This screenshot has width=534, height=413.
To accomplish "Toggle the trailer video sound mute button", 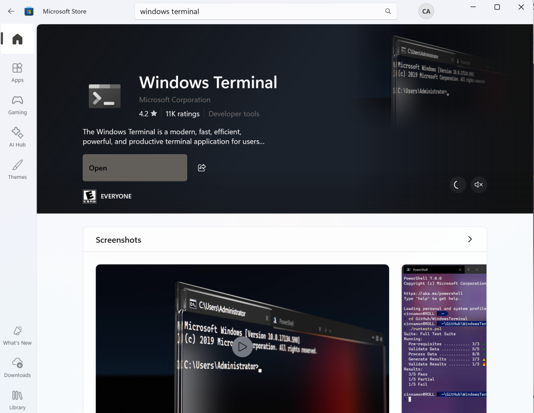I will click(x=479, y=185).
